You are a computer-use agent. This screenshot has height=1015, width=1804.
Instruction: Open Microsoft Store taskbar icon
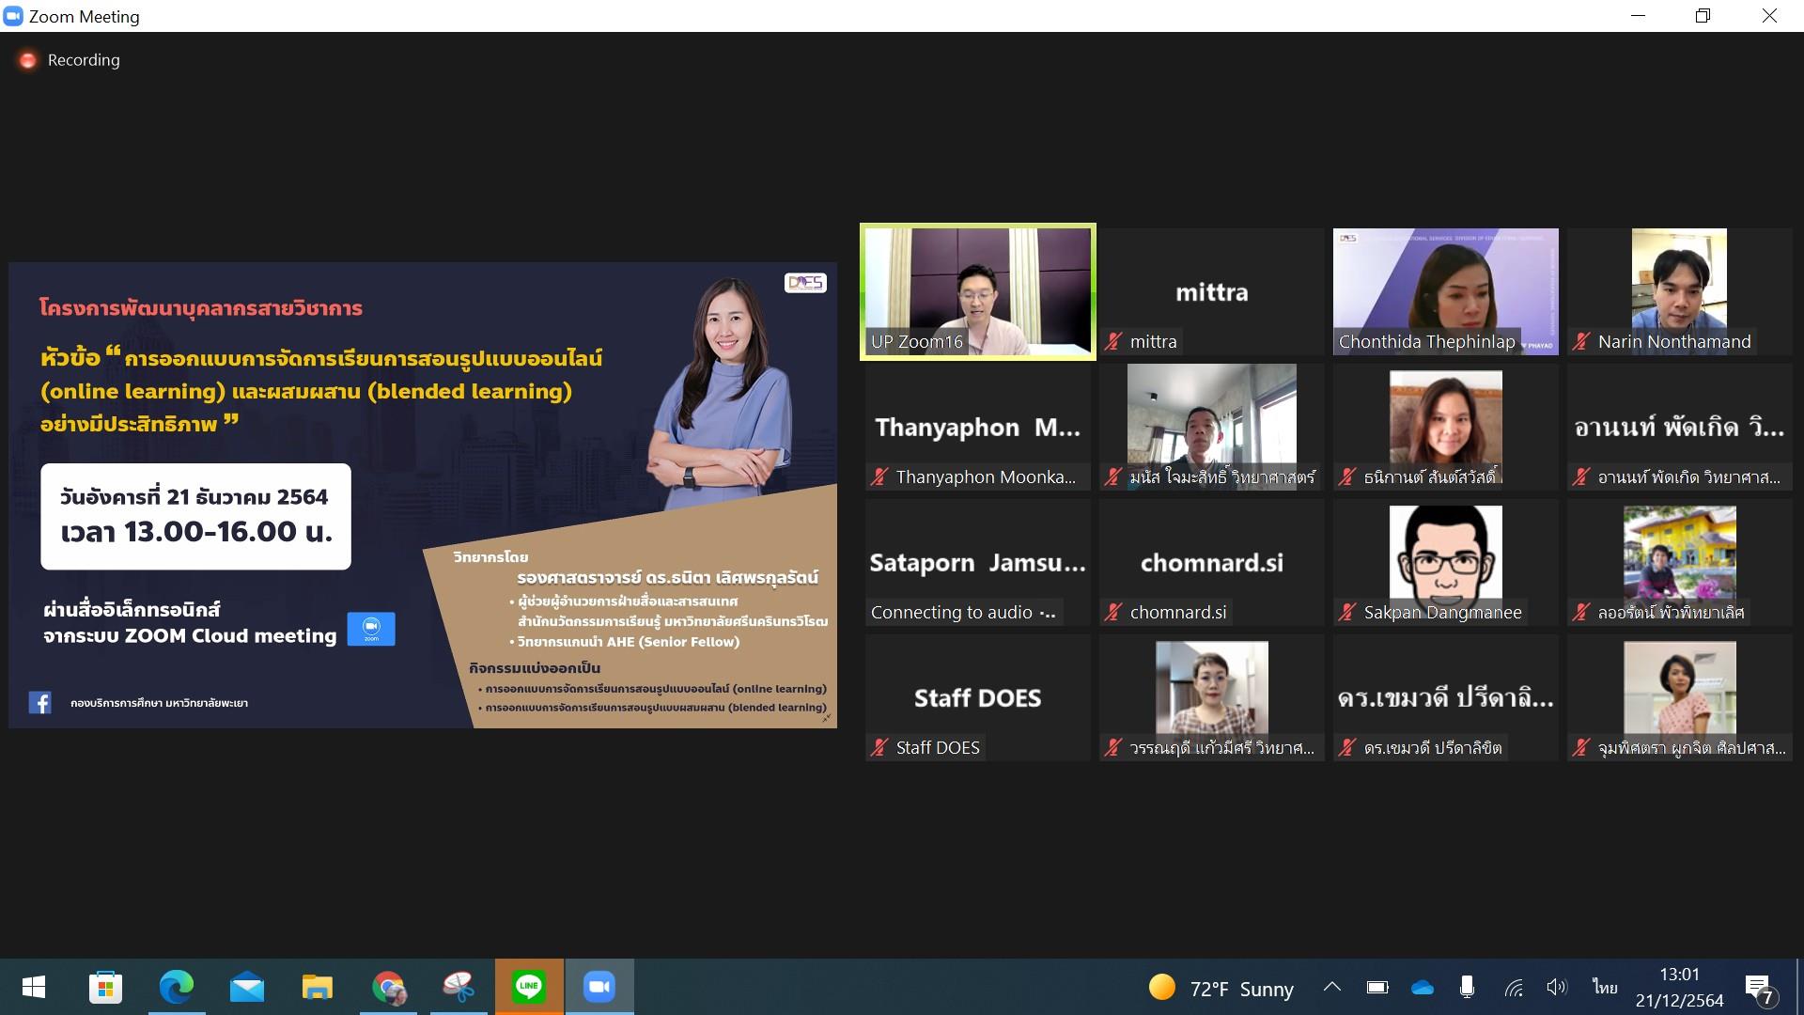(105, 987)
